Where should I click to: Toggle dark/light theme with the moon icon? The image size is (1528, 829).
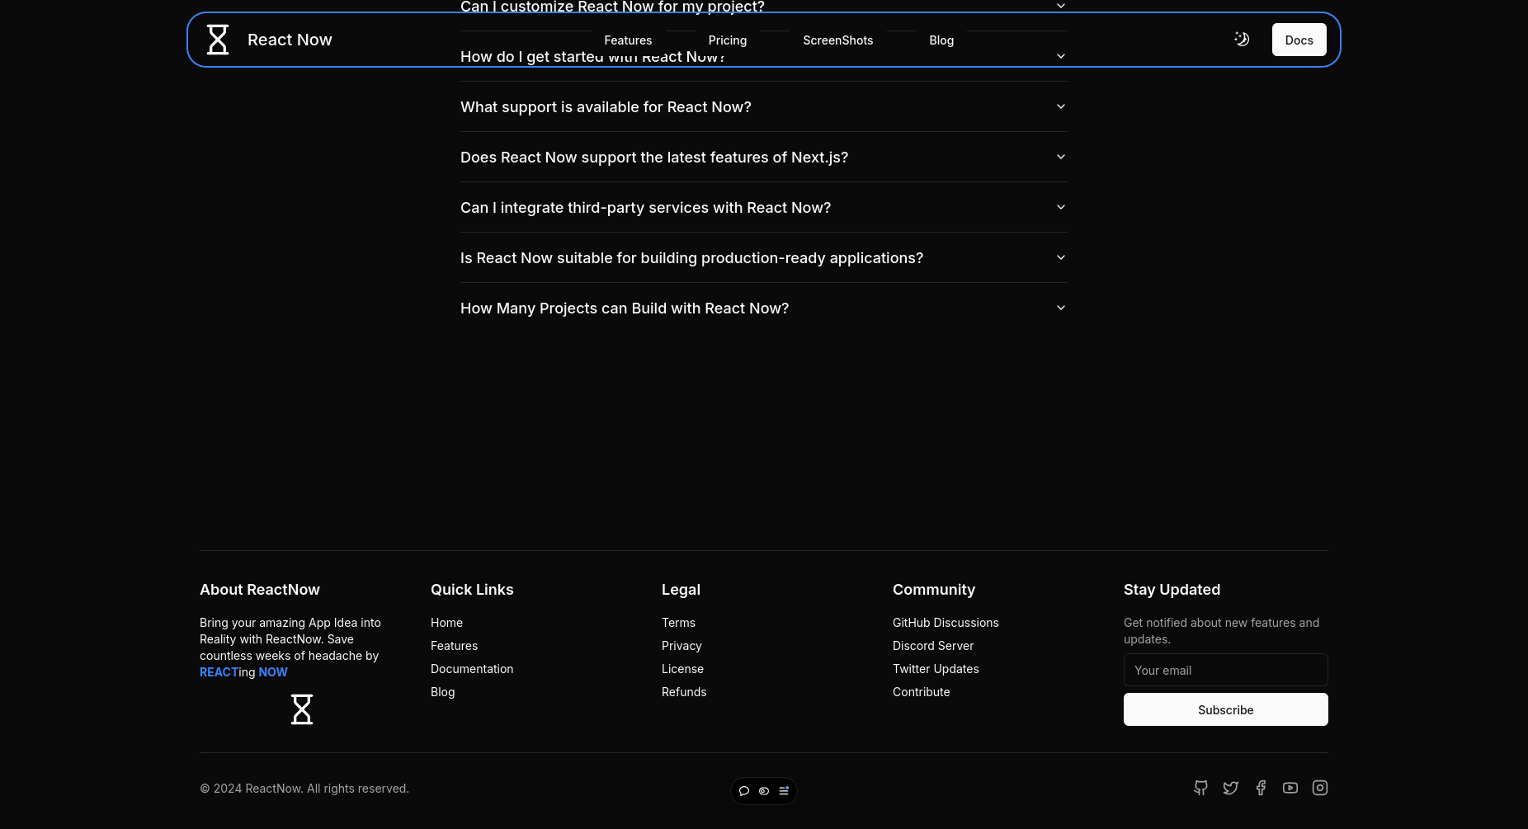point(1242,39)
